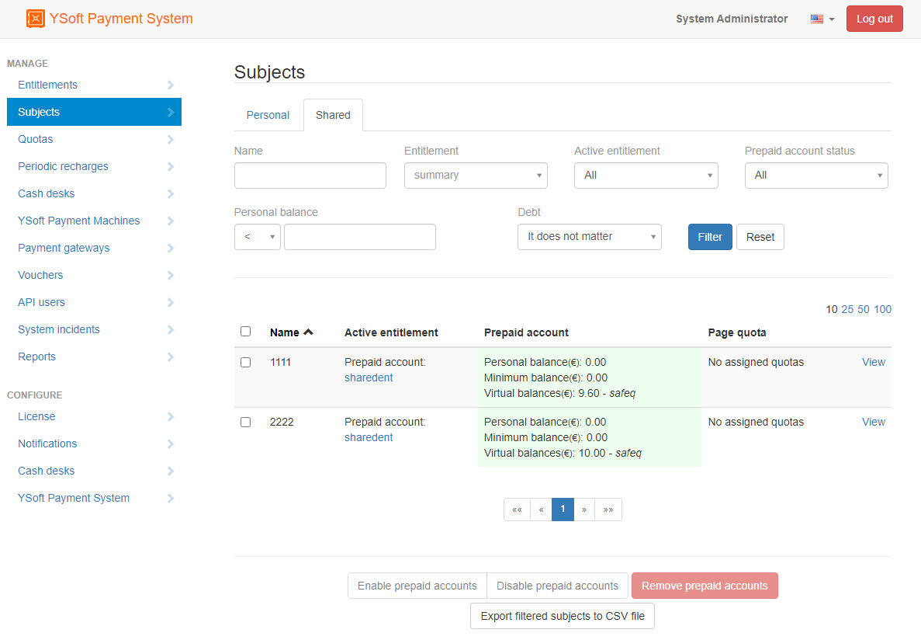Check the box for subject 1111
The image size is (921, 640).
246,363
